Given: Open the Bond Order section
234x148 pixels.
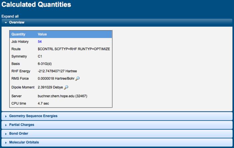Looking at the screenshot, I should (x=18, y=133).
